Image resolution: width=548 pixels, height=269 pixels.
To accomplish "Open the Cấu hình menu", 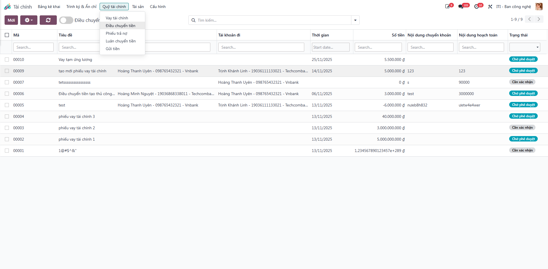I will (158, 7).
